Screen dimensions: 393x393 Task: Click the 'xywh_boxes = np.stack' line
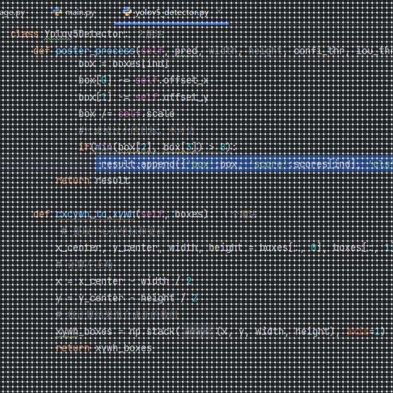220,331
